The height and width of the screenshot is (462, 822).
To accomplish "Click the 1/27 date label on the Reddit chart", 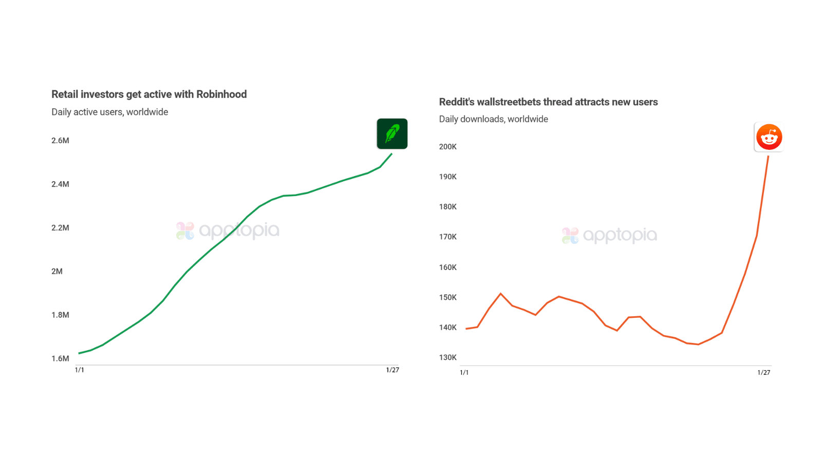I will pos(763,373).
